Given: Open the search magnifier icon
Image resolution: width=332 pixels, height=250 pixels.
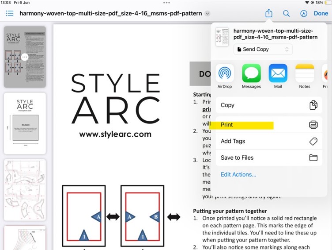Looking at the screenshot, I should click(x=286, y=14).
